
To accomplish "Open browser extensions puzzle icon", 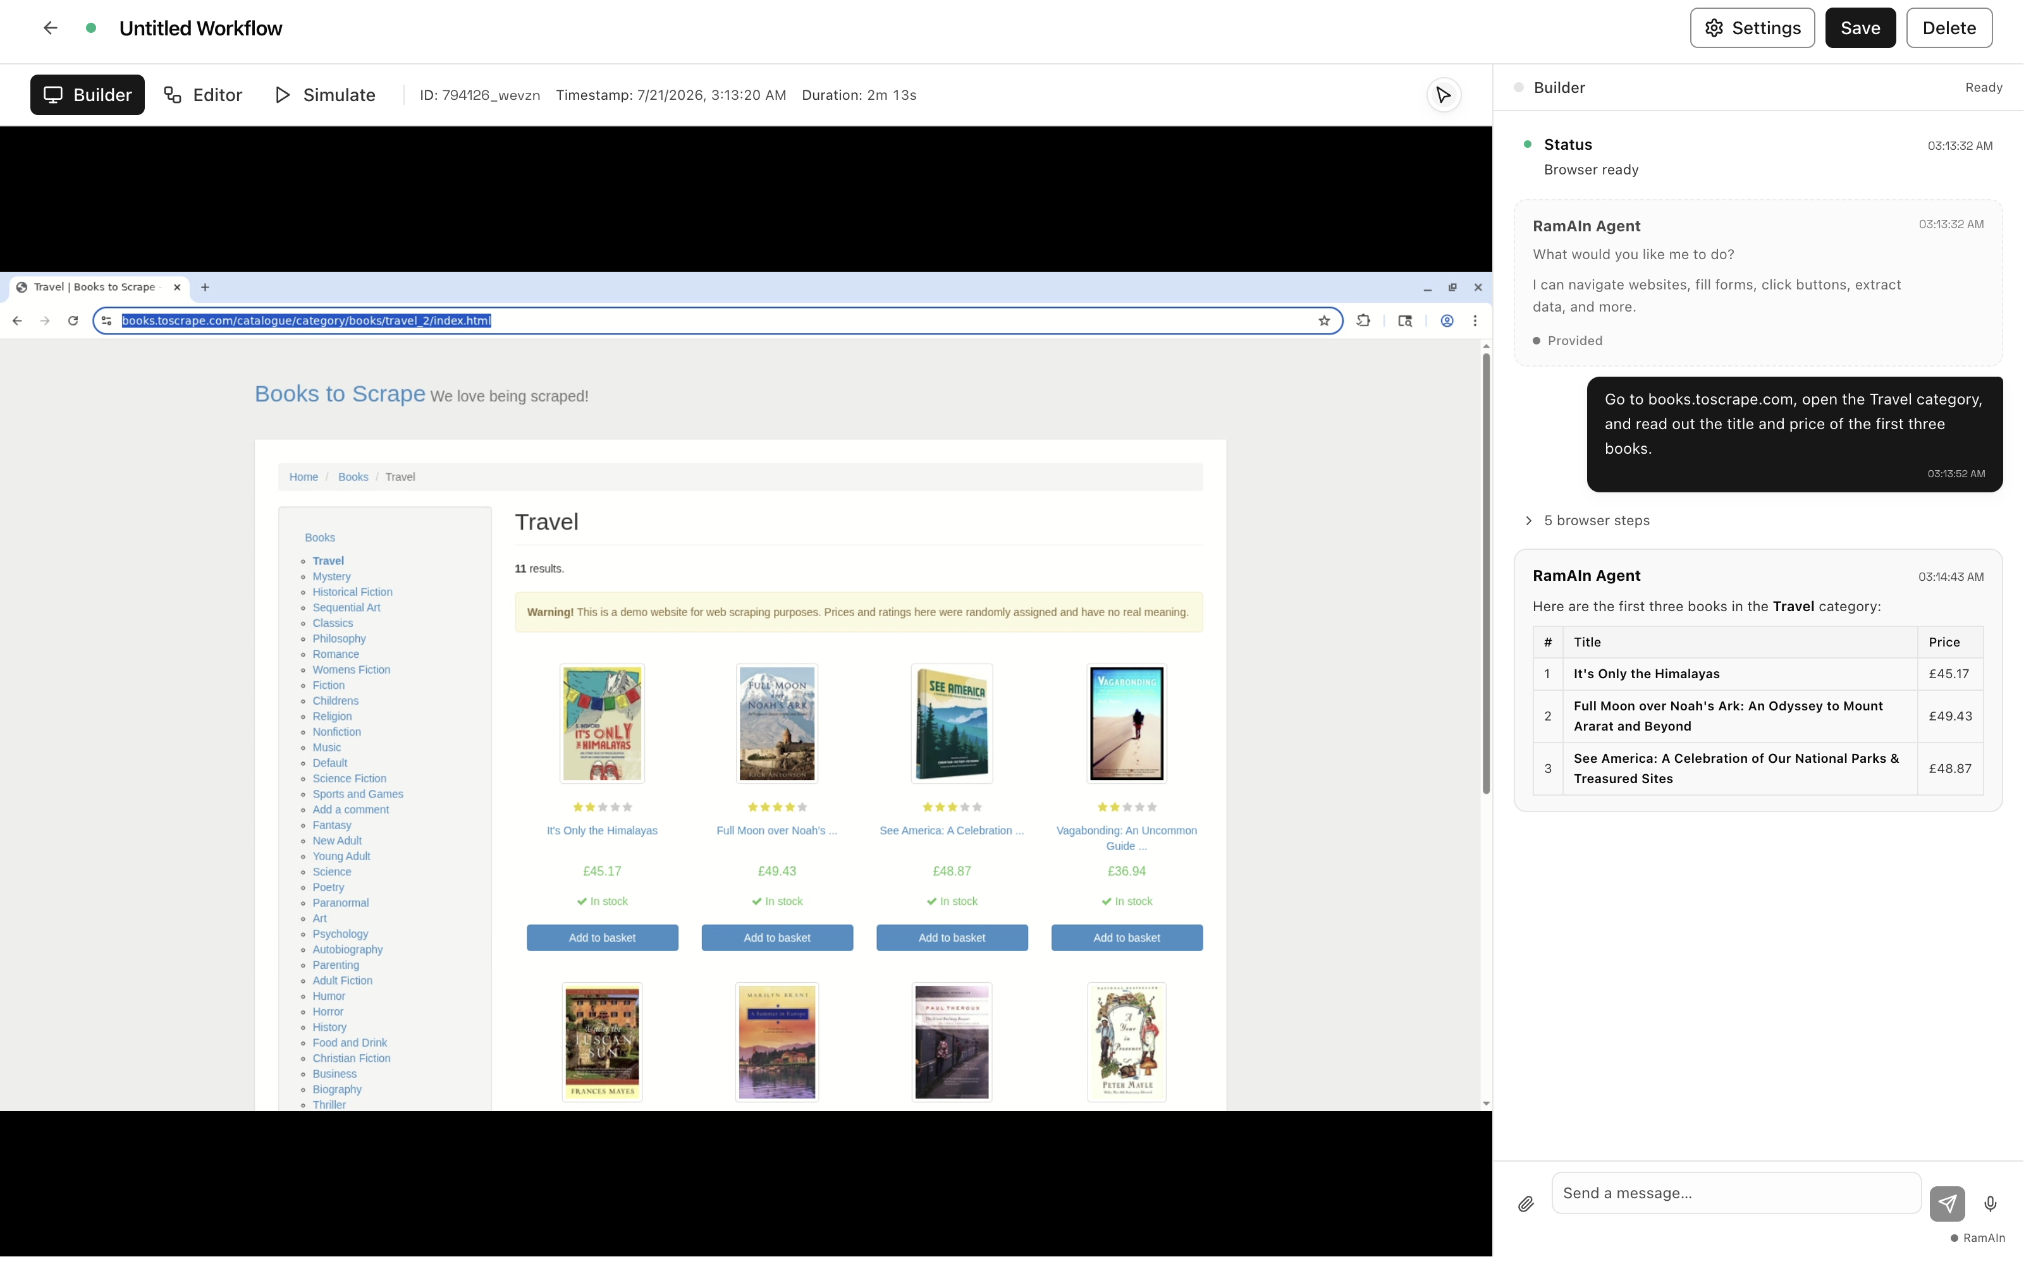I will coord(1369,322).
